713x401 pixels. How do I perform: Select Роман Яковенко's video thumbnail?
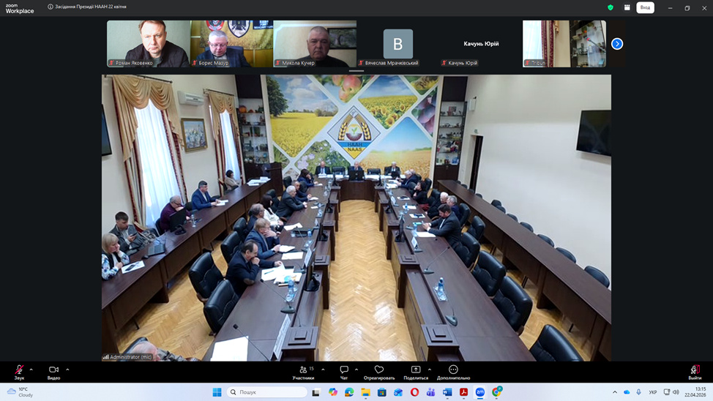pos(149,44)
